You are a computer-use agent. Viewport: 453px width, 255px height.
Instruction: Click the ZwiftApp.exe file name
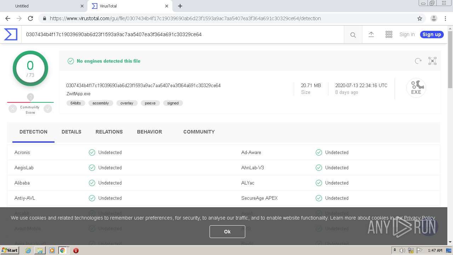78,94
